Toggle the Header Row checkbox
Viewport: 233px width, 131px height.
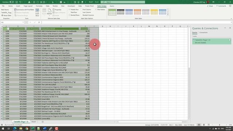point(70,9)
